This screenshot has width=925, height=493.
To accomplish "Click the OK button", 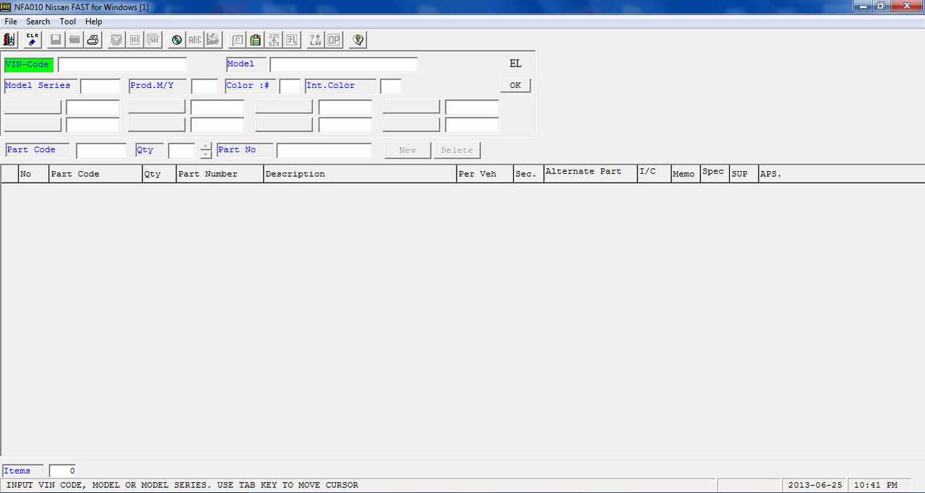I will (x=515, y=85).
